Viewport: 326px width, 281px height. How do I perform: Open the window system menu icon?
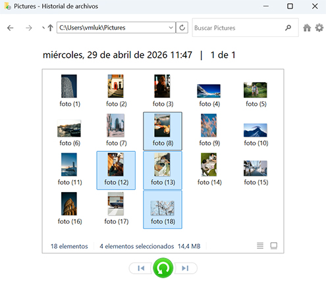(x=7, y=6)
